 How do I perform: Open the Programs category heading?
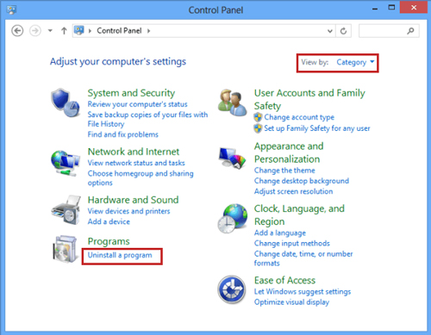tap(109, 241)
